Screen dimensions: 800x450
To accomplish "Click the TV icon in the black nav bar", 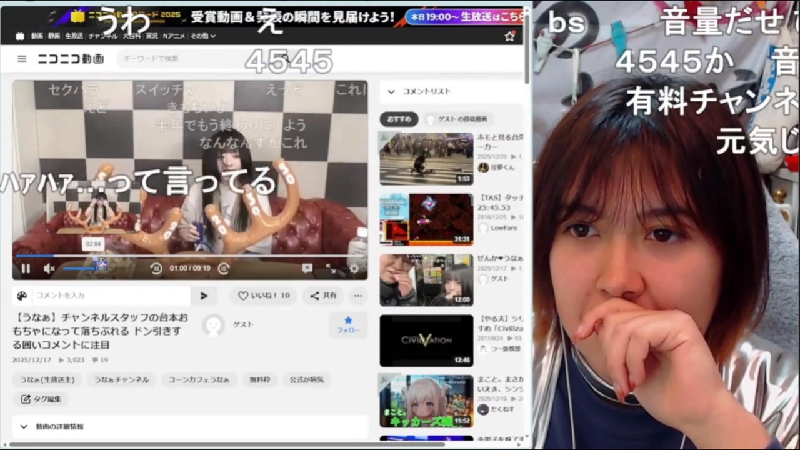I will tap(20, 36).
